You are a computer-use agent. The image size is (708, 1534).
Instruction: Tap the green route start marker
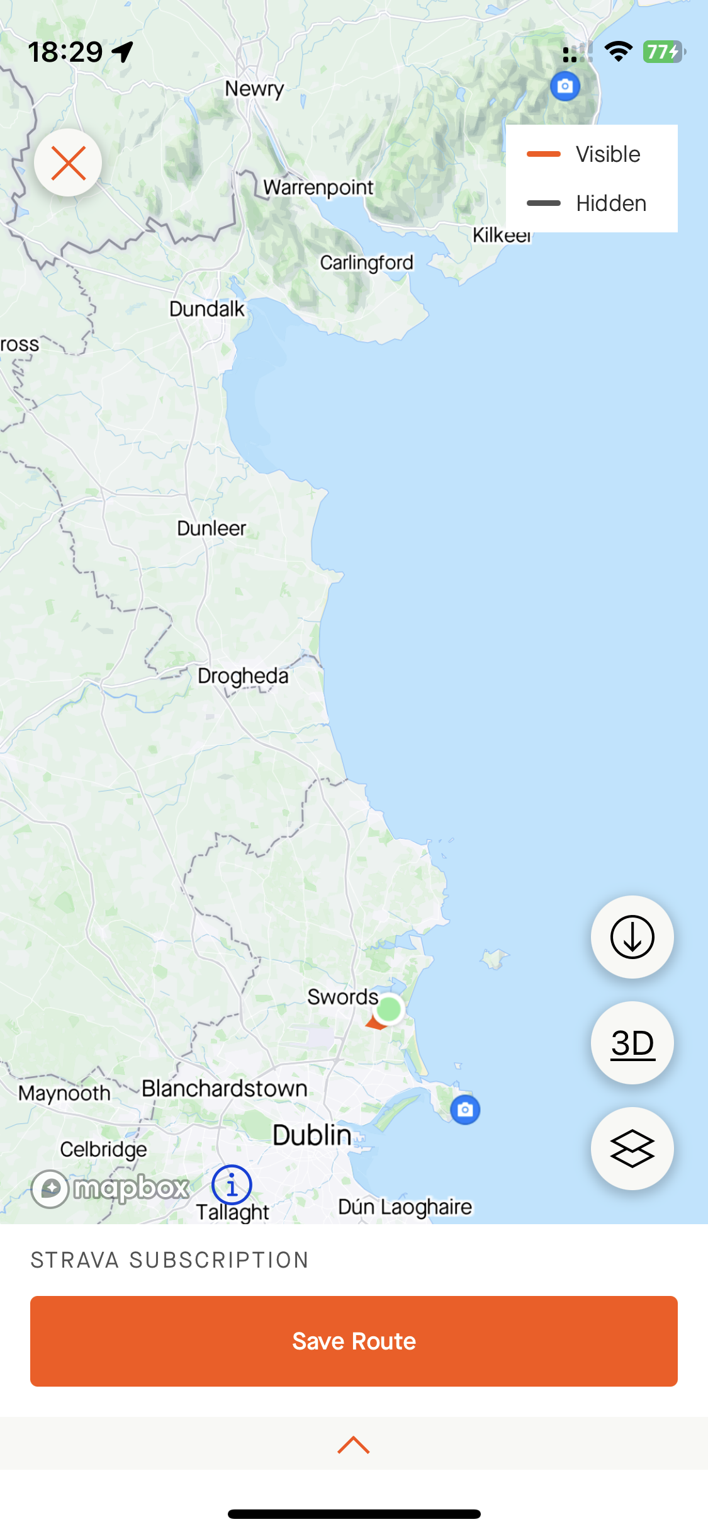click(x=389, y=1009)
